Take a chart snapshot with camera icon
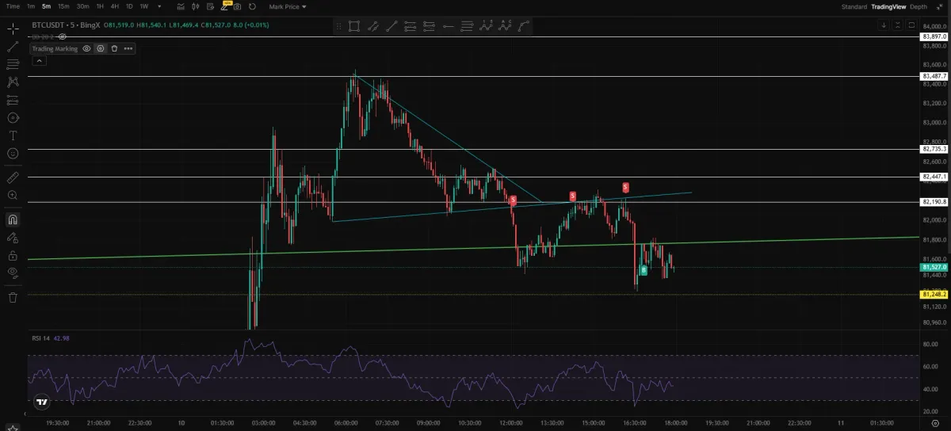 (x=237, y=6)
